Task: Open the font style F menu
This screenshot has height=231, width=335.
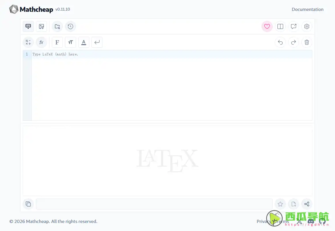Action: click(x=57, y=42)
